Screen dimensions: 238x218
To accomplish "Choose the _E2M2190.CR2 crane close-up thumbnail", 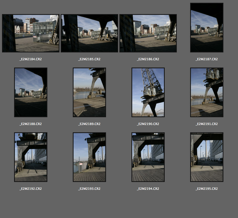I will (x=148, y=92).
